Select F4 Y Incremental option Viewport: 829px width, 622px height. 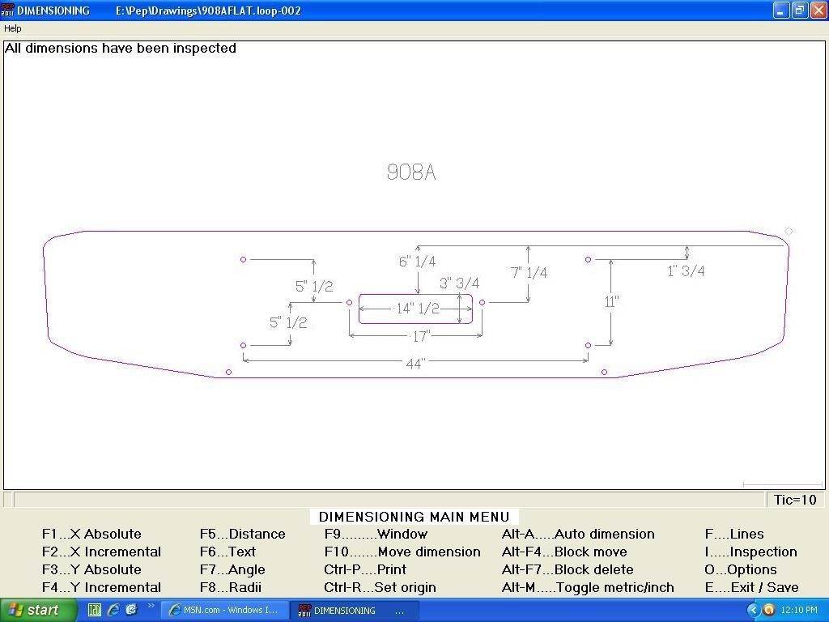[101, 588]
